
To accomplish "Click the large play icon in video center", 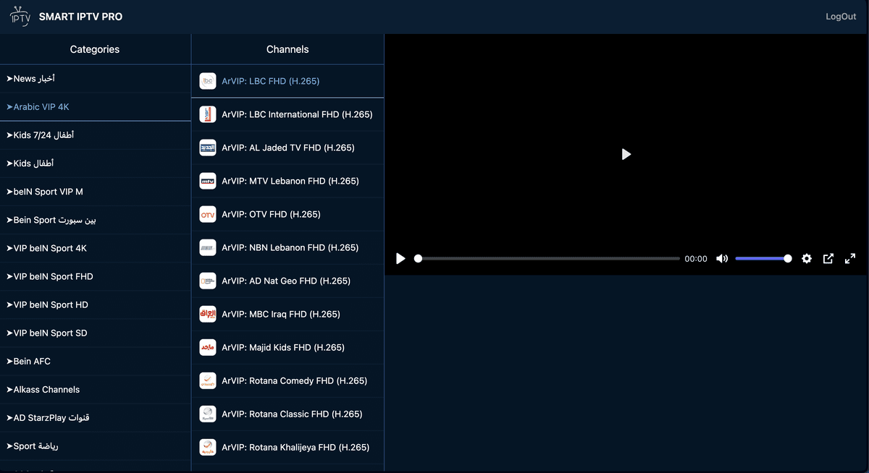I will pyautogui.click(x=626, y=154).
